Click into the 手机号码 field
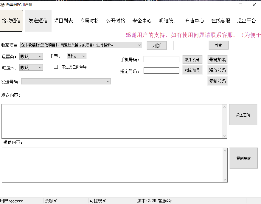The image size is (261, 204). [x=161, y=59]
